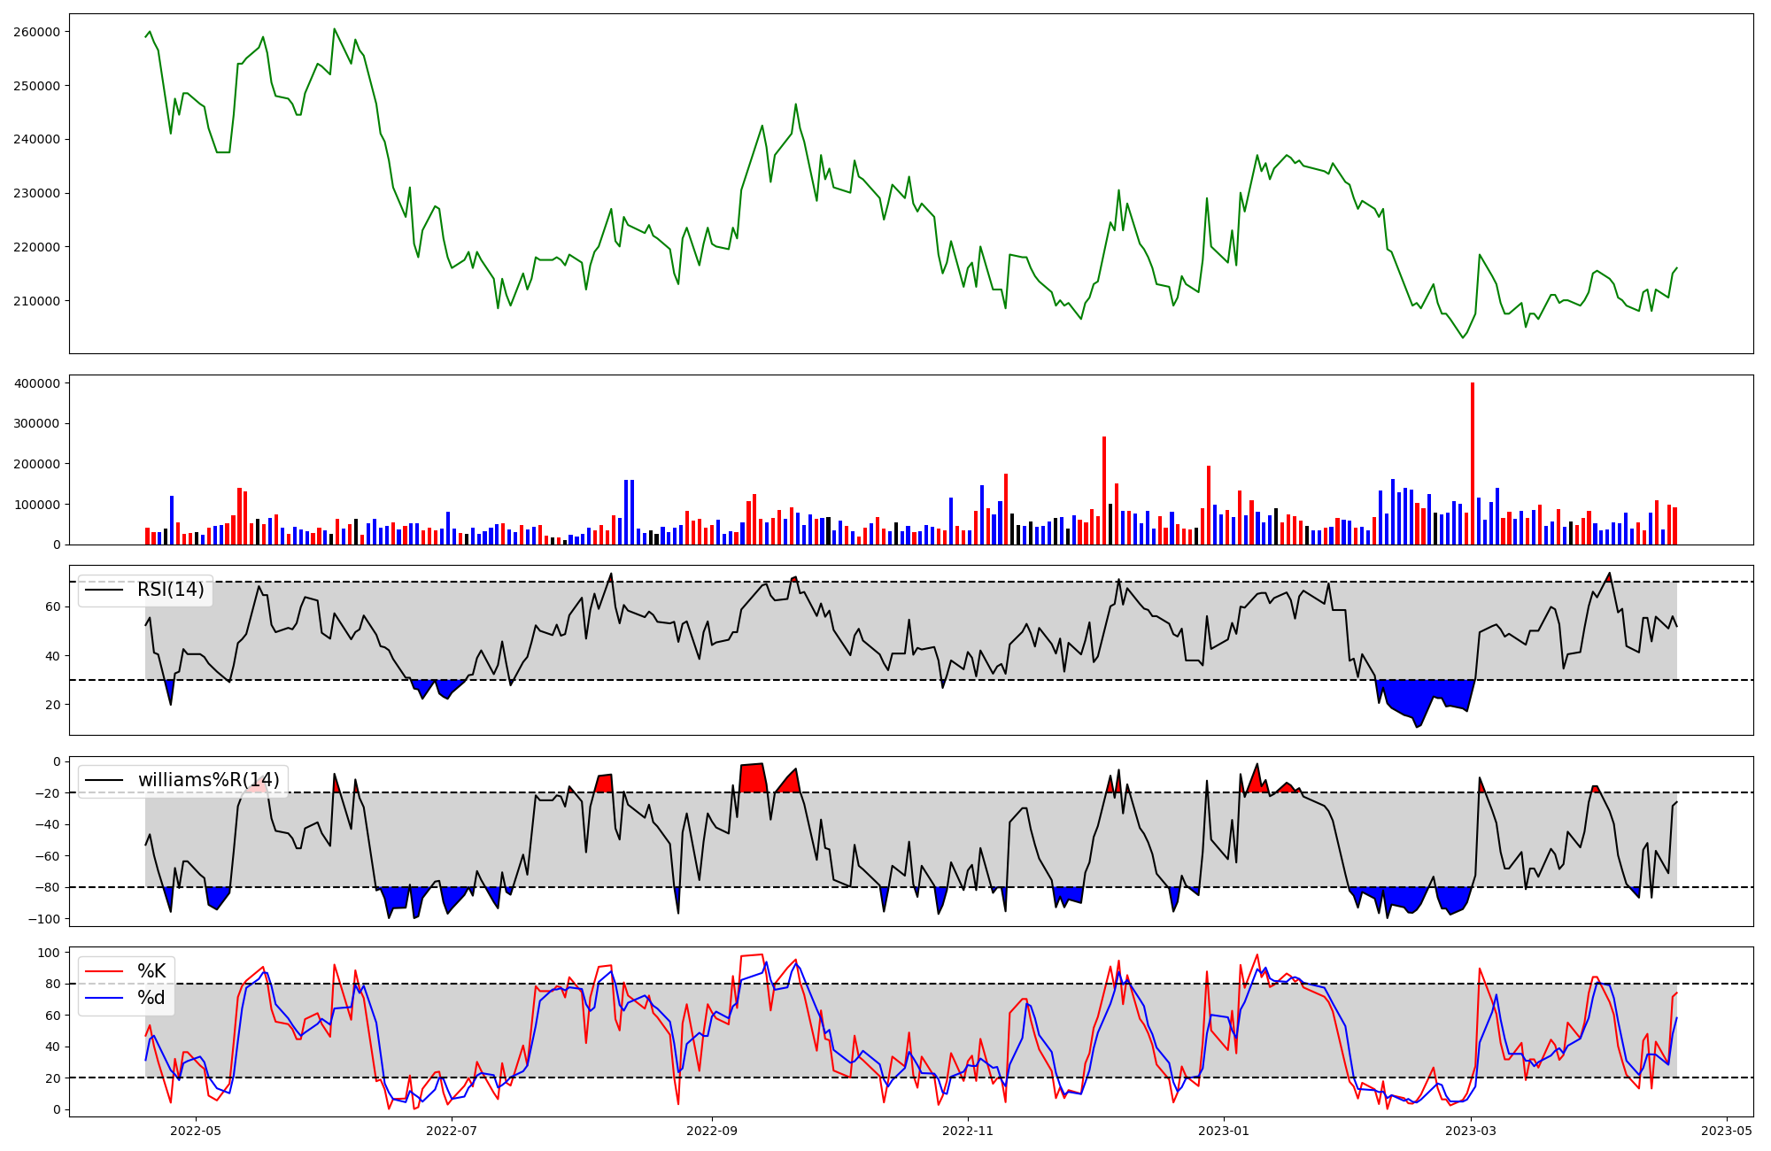Click the 260000 price axis tick label
This screenshot has height=1151, width=1771.
click(x=36, y=32)
